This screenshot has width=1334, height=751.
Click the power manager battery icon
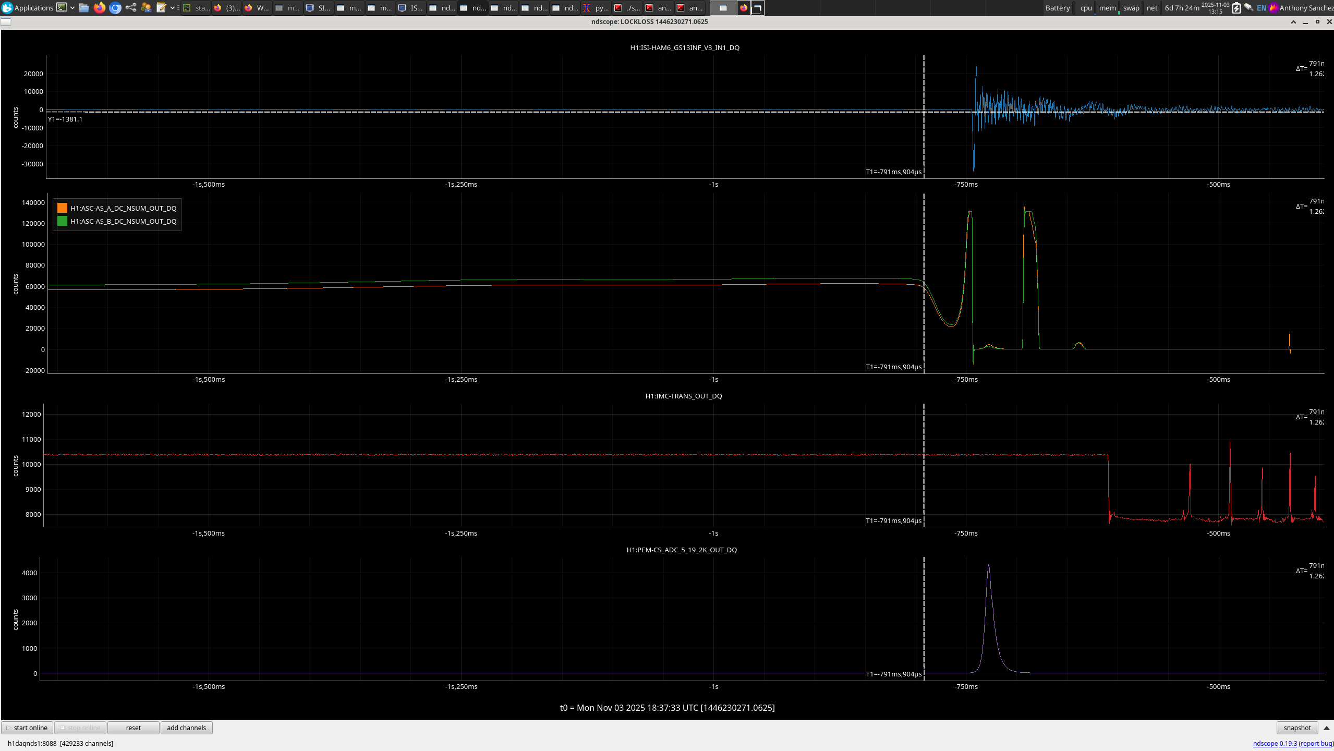[1236, 8]
